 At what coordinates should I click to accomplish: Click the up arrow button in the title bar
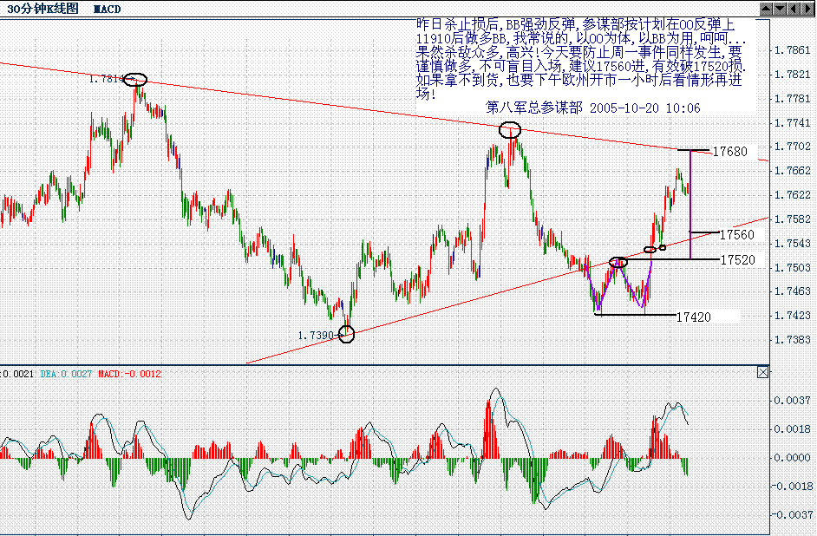766,9
